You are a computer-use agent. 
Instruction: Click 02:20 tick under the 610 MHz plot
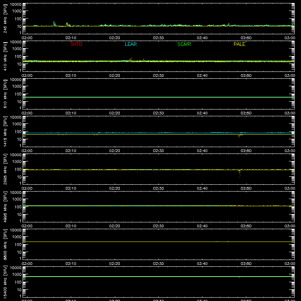pos(115,113)
